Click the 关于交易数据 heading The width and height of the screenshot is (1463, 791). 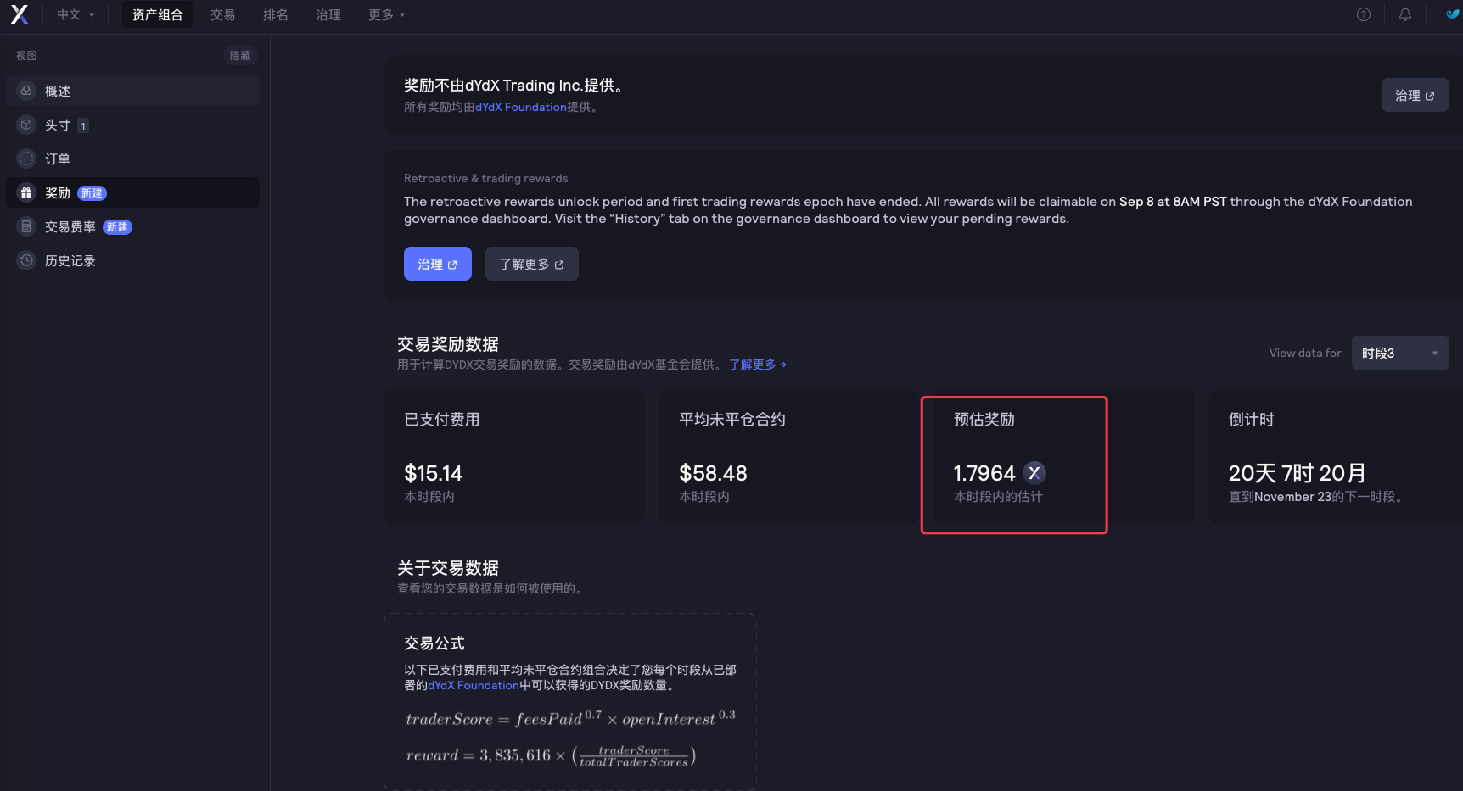[448, 568]
